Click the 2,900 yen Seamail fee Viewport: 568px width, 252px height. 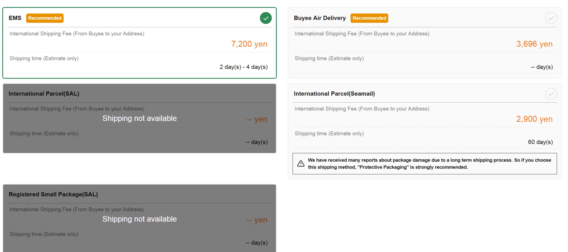click(x=535, y=119)
